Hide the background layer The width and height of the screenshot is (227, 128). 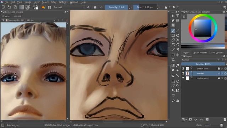183,78
